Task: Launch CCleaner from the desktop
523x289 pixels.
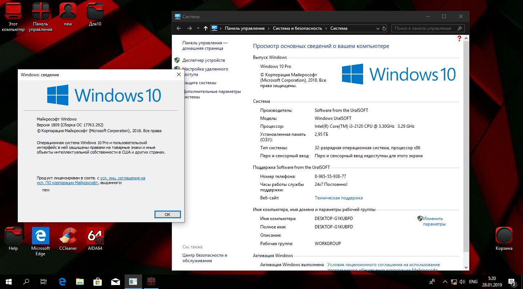Action: tap(68, 239)
